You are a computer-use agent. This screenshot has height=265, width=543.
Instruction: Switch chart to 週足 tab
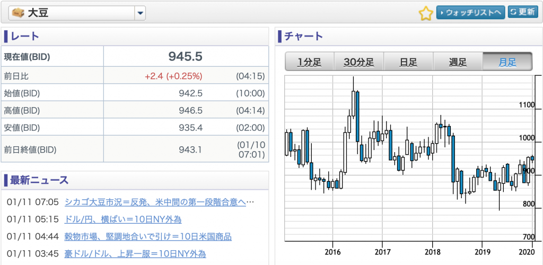(x=458, y=62)
